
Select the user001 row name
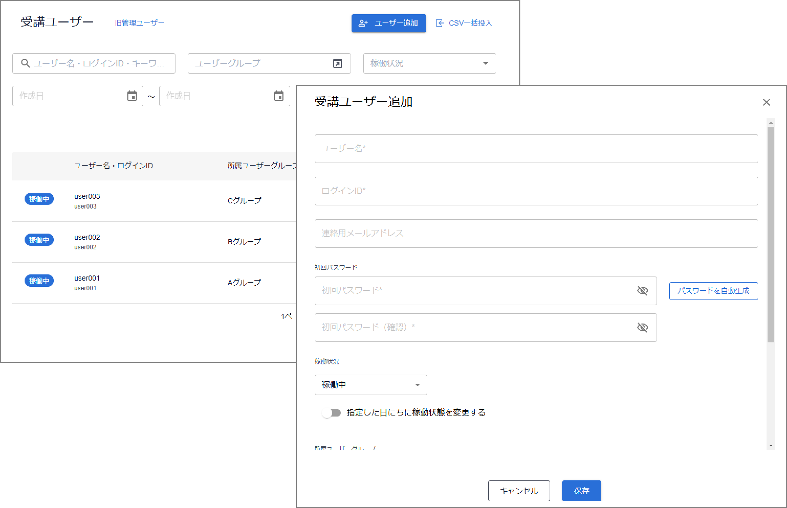(87, 279)
